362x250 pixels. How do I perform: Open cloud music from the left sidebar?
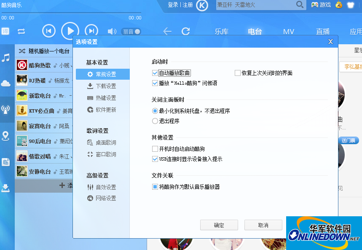coord(5,83)
